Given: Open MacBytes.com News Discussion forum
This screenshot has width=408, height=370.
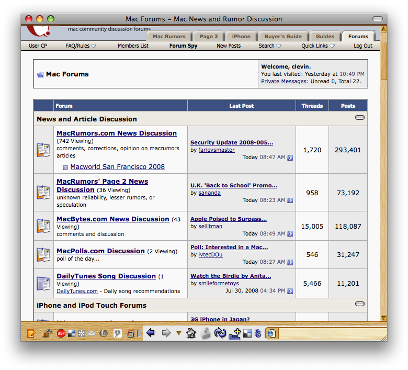Looking at the screenshot, I should [113, 219].
